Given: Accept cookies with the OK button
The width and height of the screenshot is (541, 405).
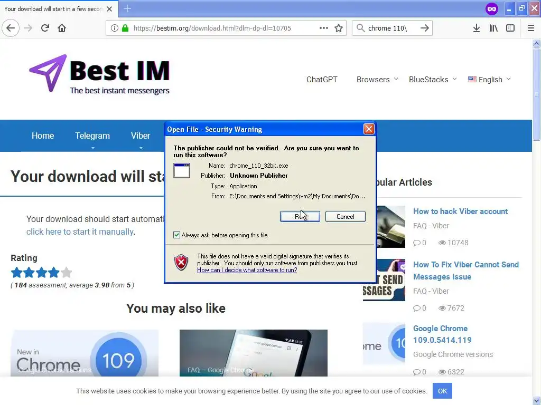Looking at the screenshot, I should pyautogui.click(x=442, y=391).
